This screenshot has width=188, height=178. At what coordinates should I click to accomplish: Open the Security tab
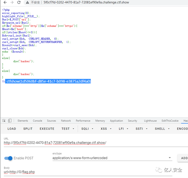click(x=132, y=121)
